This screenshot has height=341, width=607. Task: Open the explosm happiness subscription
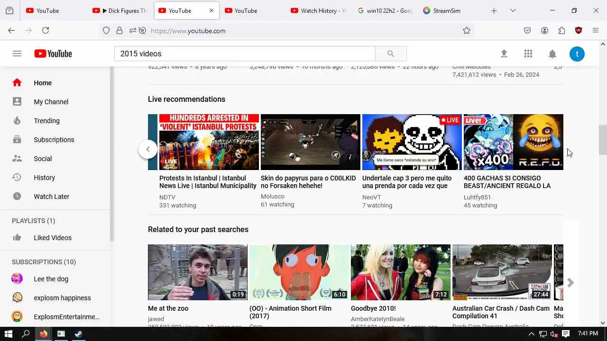[x=55, y=298]
